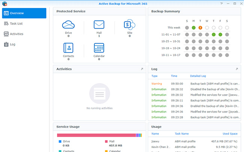Click 10-18~10-24 Saturday gray status dot
This screenshot has width=244, height=152.
[x=227, y=48]
